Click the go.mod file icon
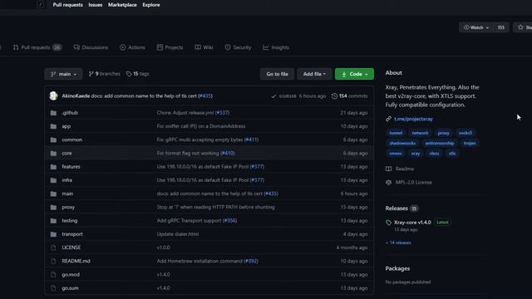This screenshot has height=299, width=532. [x=53, y=275]
